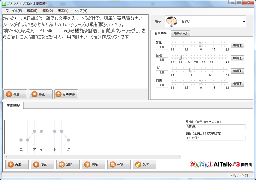Click the raised accent point above ト
Screen dimensions: 256x180
point(55,131)
